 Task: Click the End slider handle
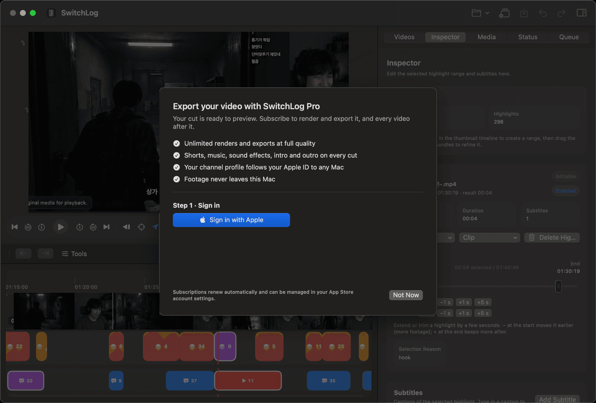tap(558, 286)
